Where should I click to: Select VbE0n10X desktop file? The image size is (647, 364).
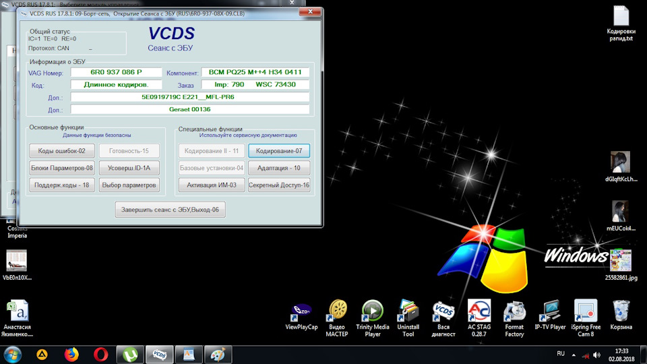[x=17, y=264]
